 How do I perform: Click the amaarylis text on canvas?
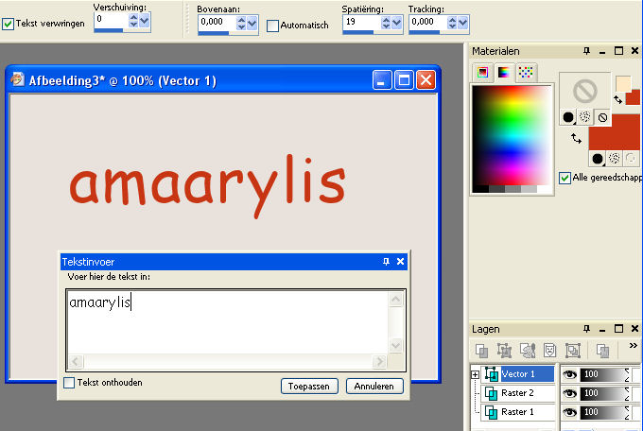click(207, 186)
